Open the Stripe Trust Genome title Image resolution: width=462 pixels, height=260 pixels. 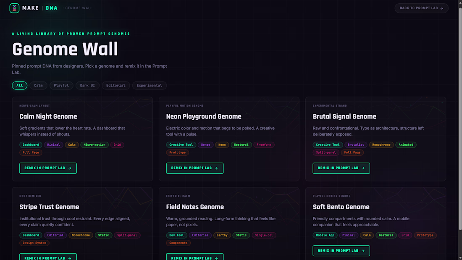49,207
